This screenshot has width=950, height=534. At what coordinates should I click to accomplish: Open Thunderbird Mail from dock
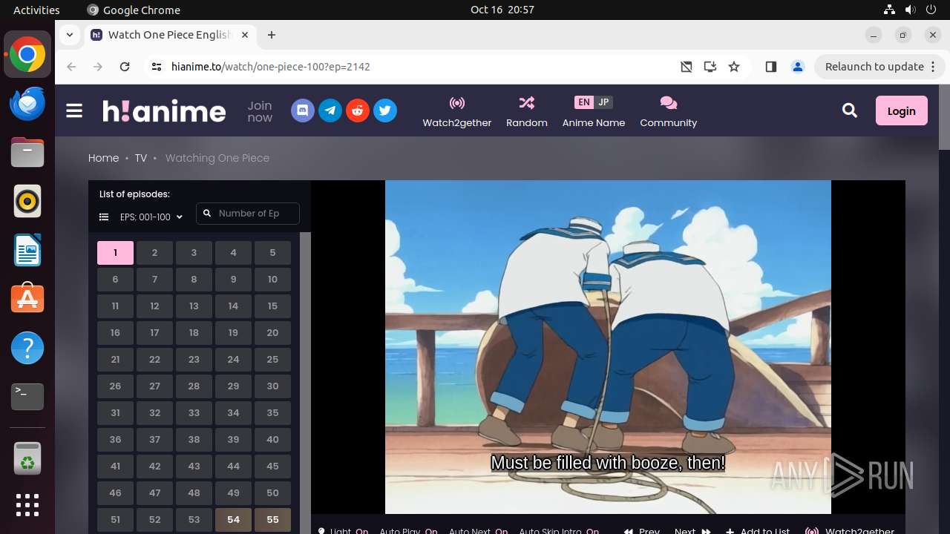pyautogui.click(x=27, y=103)
